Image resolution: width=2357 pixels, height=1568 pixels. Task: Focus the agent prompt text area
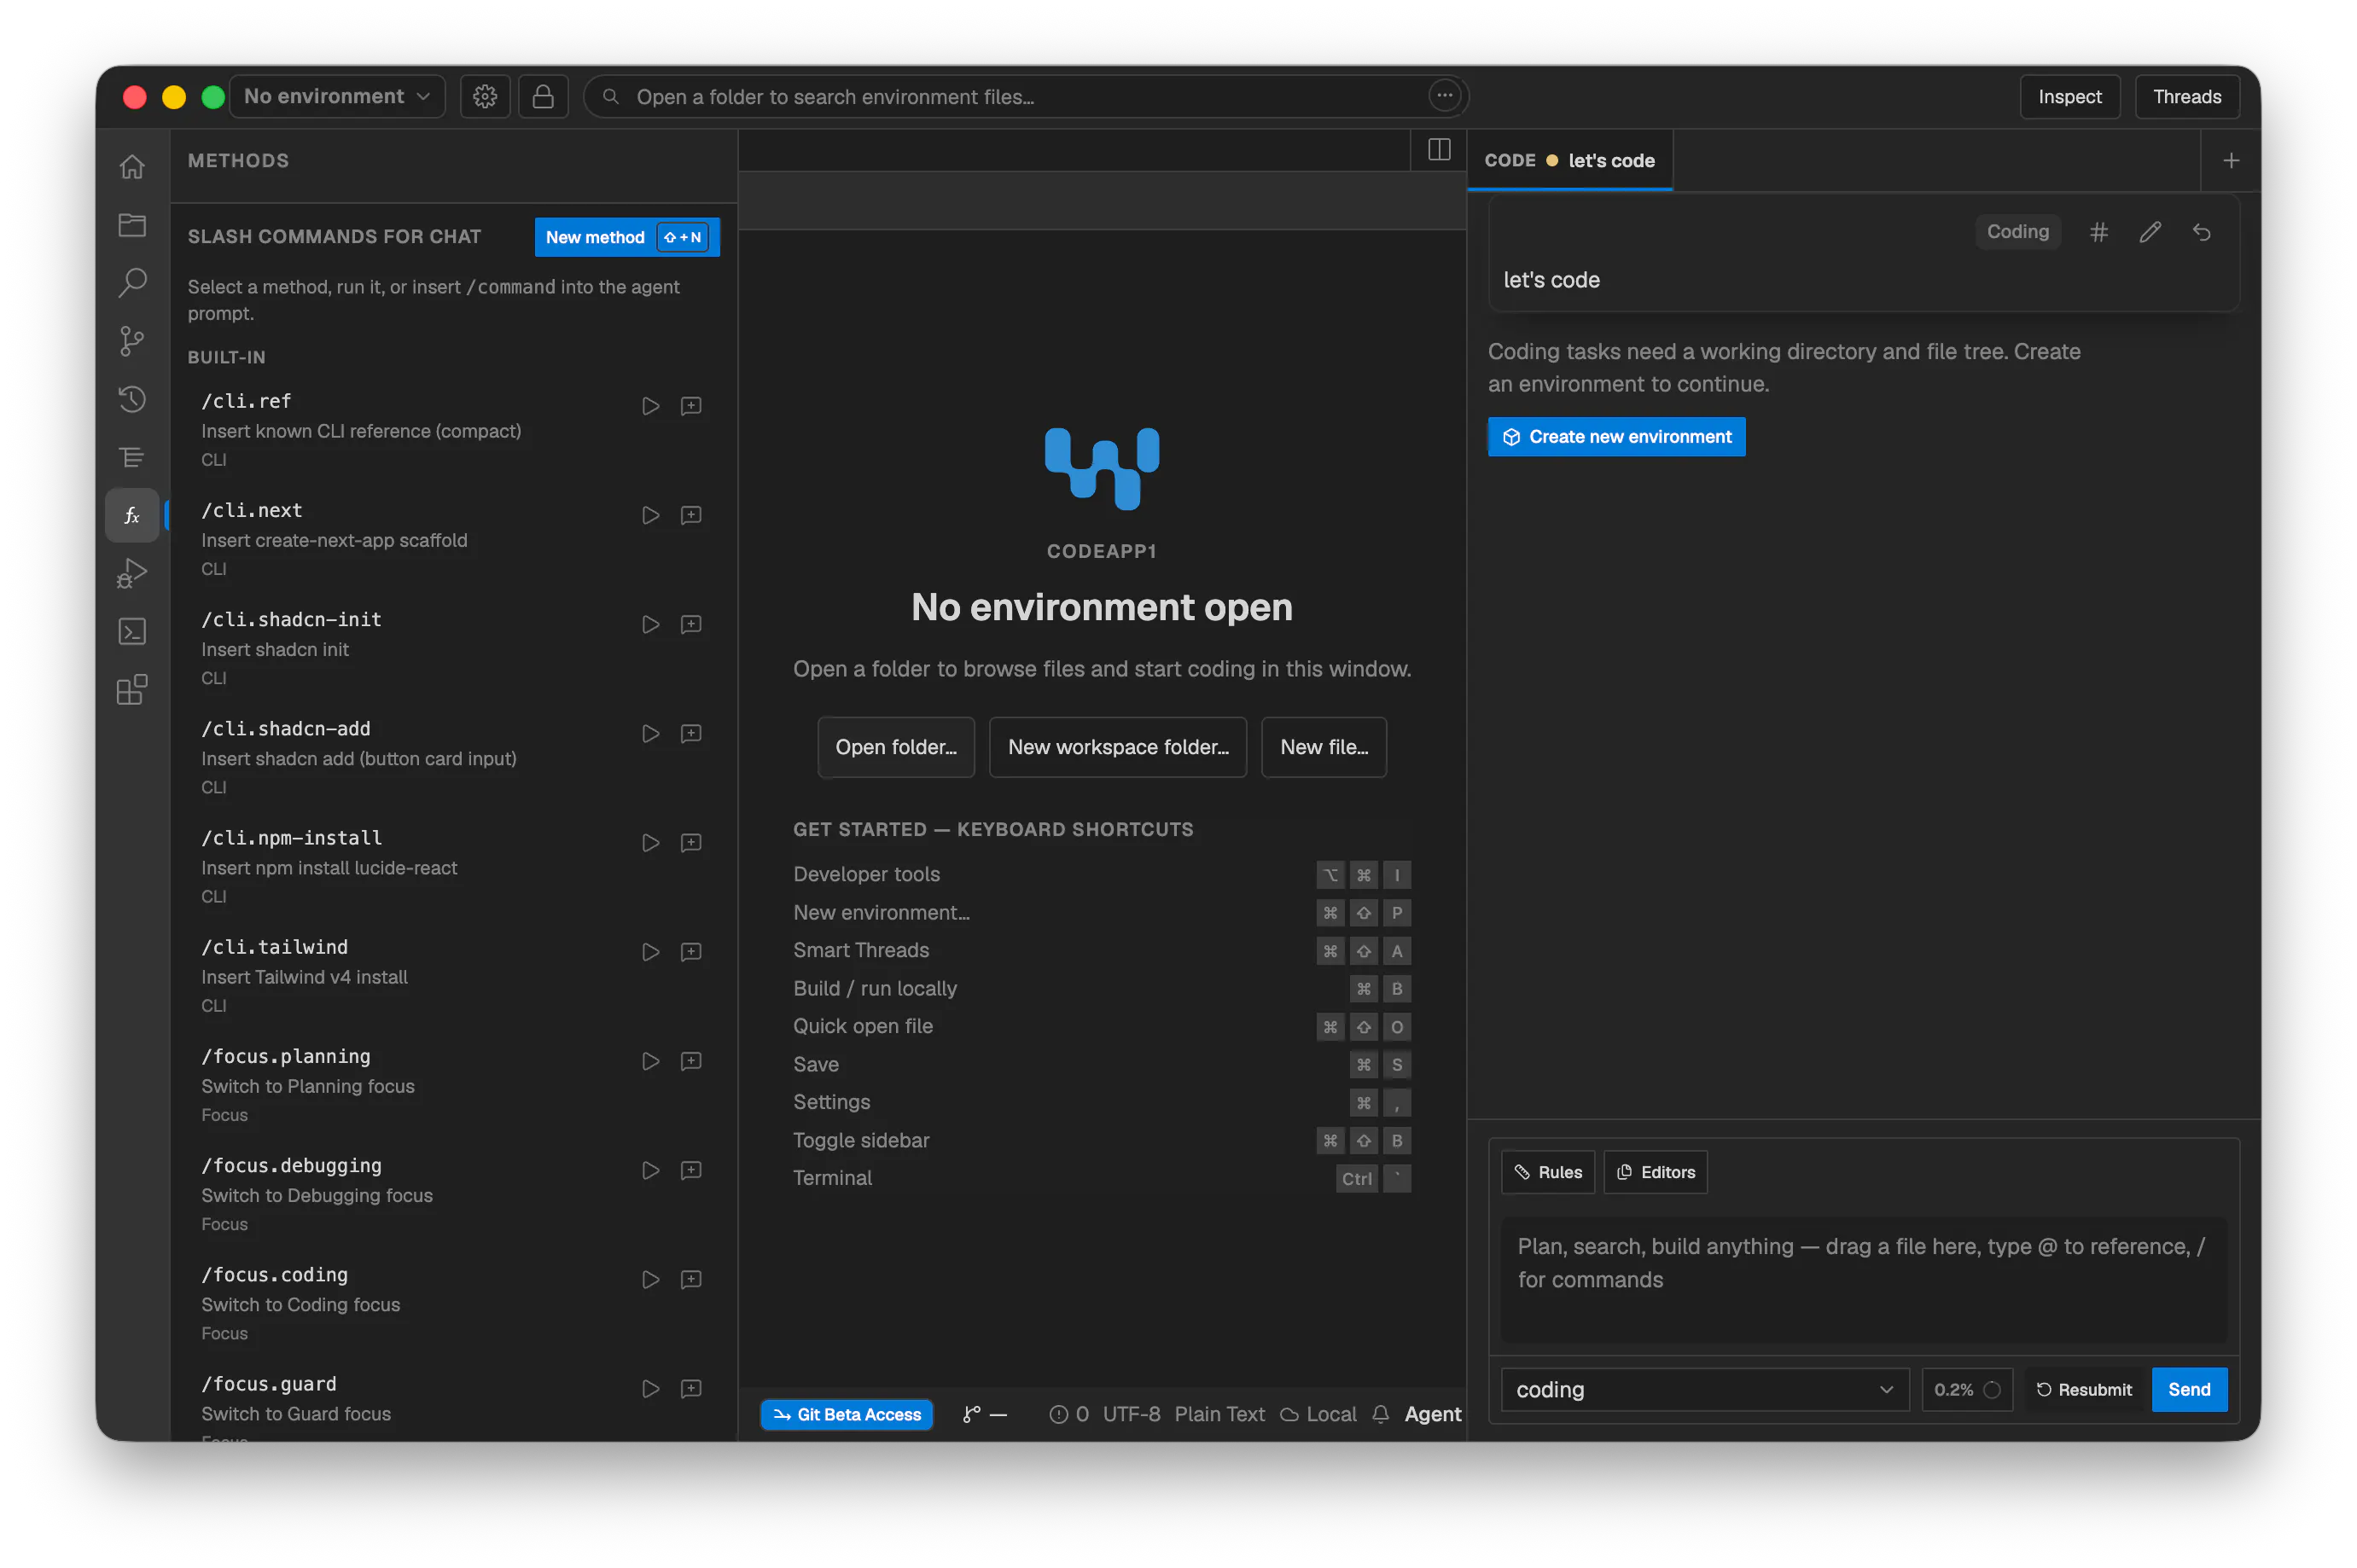[1864, 1280]
